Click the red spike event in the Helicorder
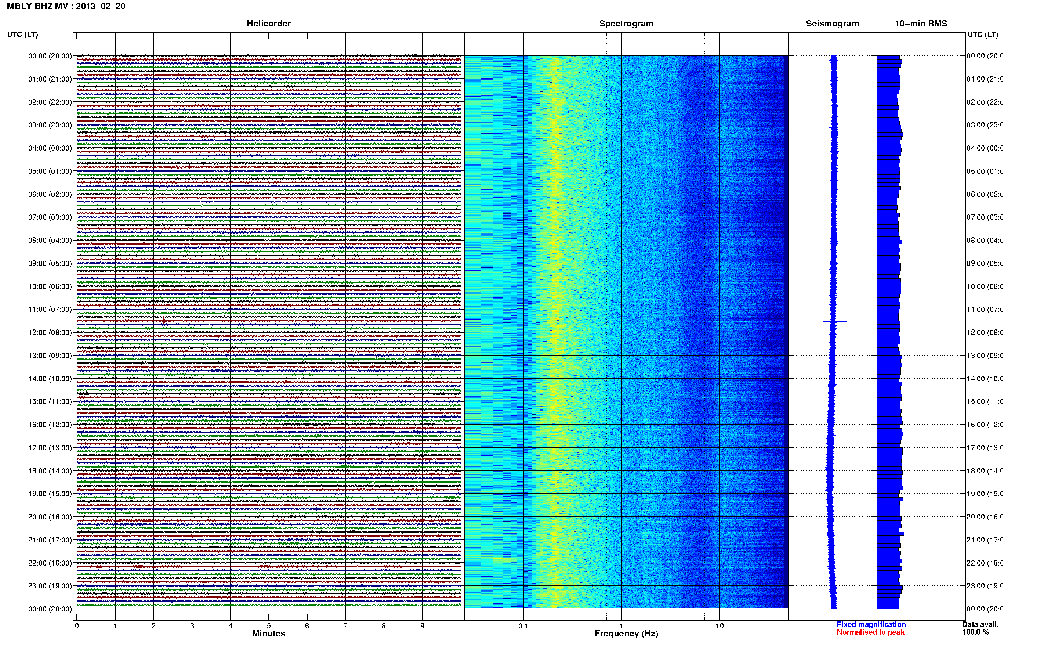 [164, 321]
